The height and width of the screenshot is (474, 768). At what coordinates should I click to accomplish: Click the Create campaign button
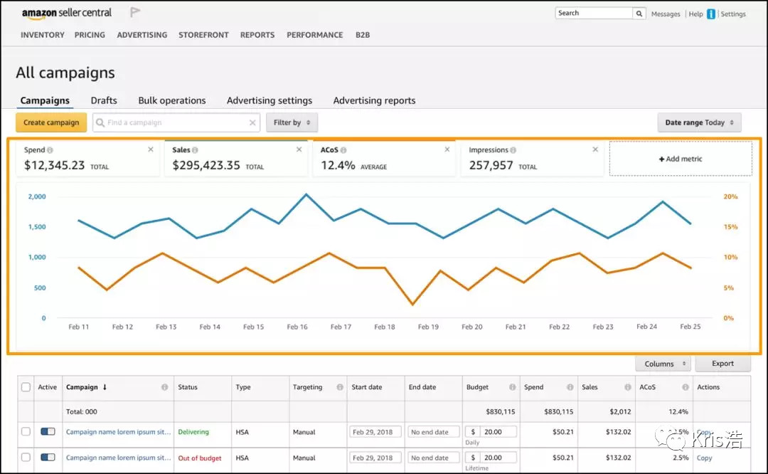pyautogui.click(x=51, y=122)
